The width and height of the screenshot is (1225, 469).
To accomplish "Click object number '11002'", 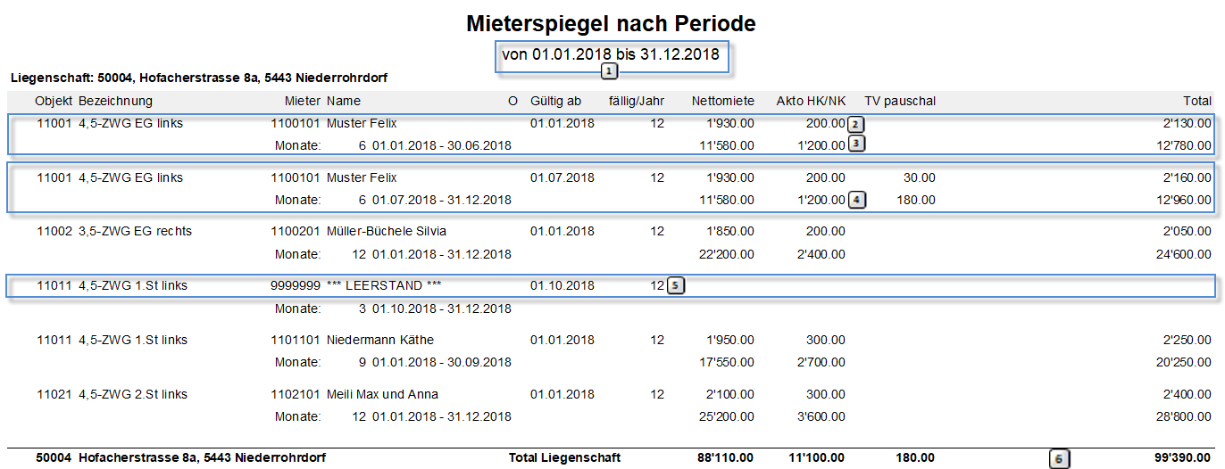I will click(54, 231).
